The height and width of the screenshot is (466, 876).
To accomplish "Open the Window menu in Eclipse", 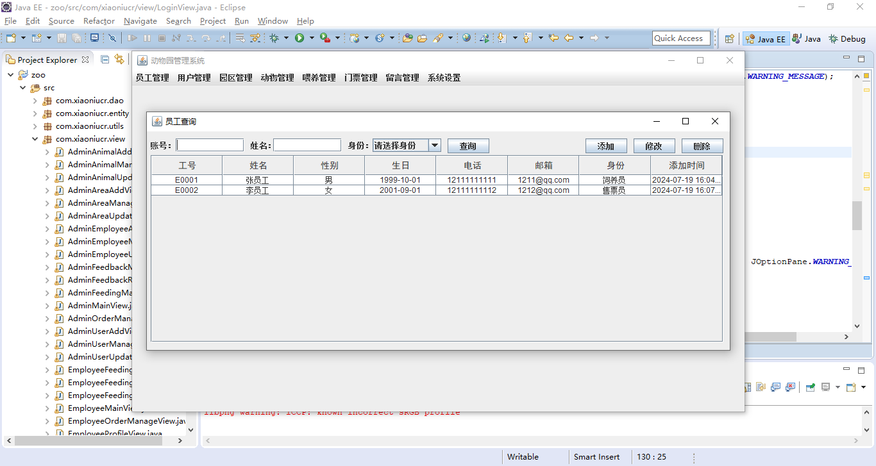I will pos(273,21).
